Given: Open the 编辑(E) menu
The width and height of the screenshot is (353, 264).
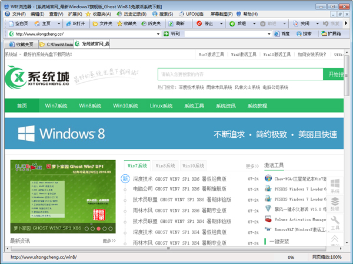Looking at the screenshot, I should tap(38, 14).
